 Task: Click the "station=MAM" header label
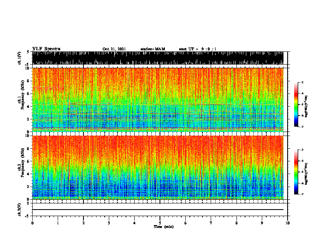(x=153, y=49)
